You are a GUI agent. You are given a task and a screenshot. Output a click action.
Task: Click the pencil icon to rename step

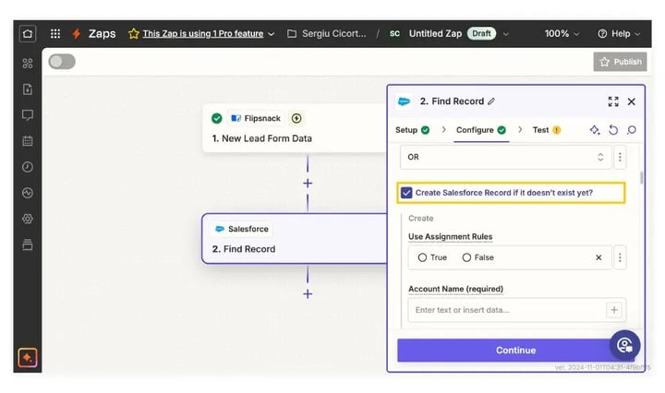pos(491,101)
